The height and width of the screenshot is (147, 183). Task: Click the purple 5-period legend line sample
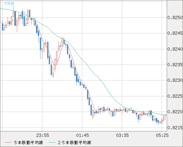[8, 143]
